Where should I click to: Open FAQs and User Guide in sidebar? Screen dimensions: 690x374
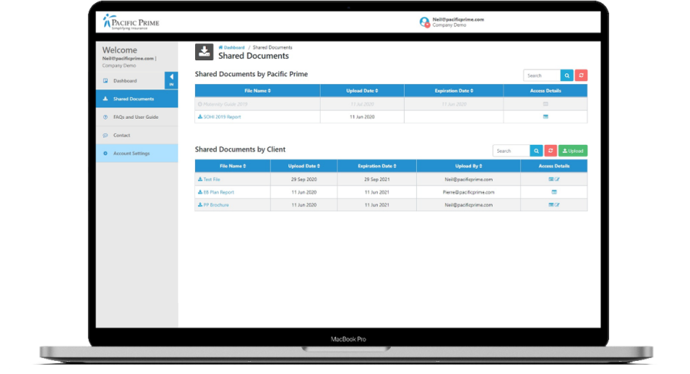(x=136, y=117)
